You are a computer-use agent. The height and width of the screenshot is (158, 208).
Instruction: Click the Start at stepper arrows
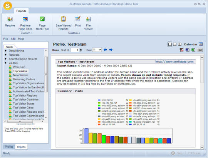[x=81, y=50]
